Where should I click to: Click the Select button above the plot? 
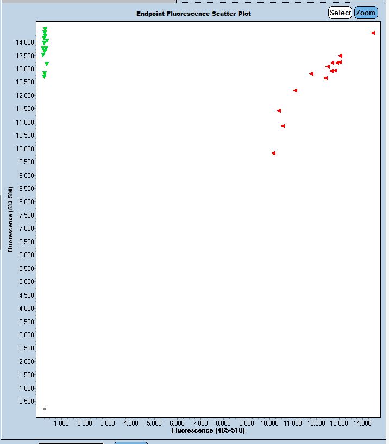[x=340, y=13]
